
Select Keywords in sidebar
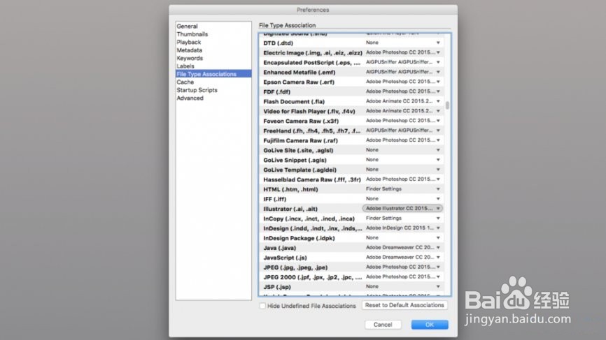[190, 58]
